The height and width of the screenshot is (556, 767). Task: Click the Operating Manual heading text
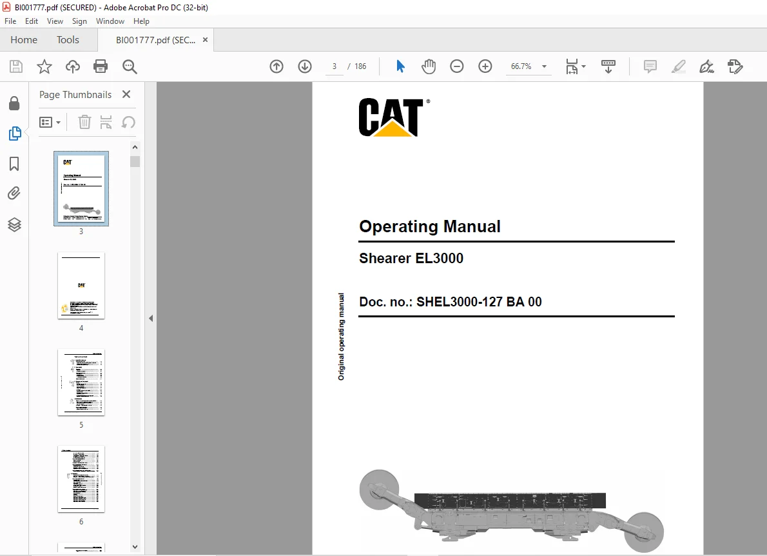429,226
